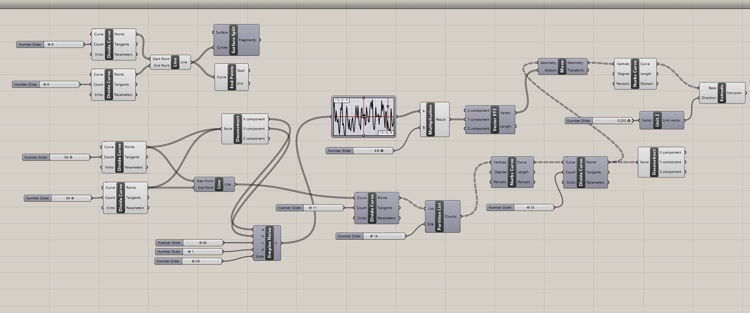750x313 pixels.
Task: Click the Factor input of Unit Z
Action: pyautogui.click(x=647, y=120)
